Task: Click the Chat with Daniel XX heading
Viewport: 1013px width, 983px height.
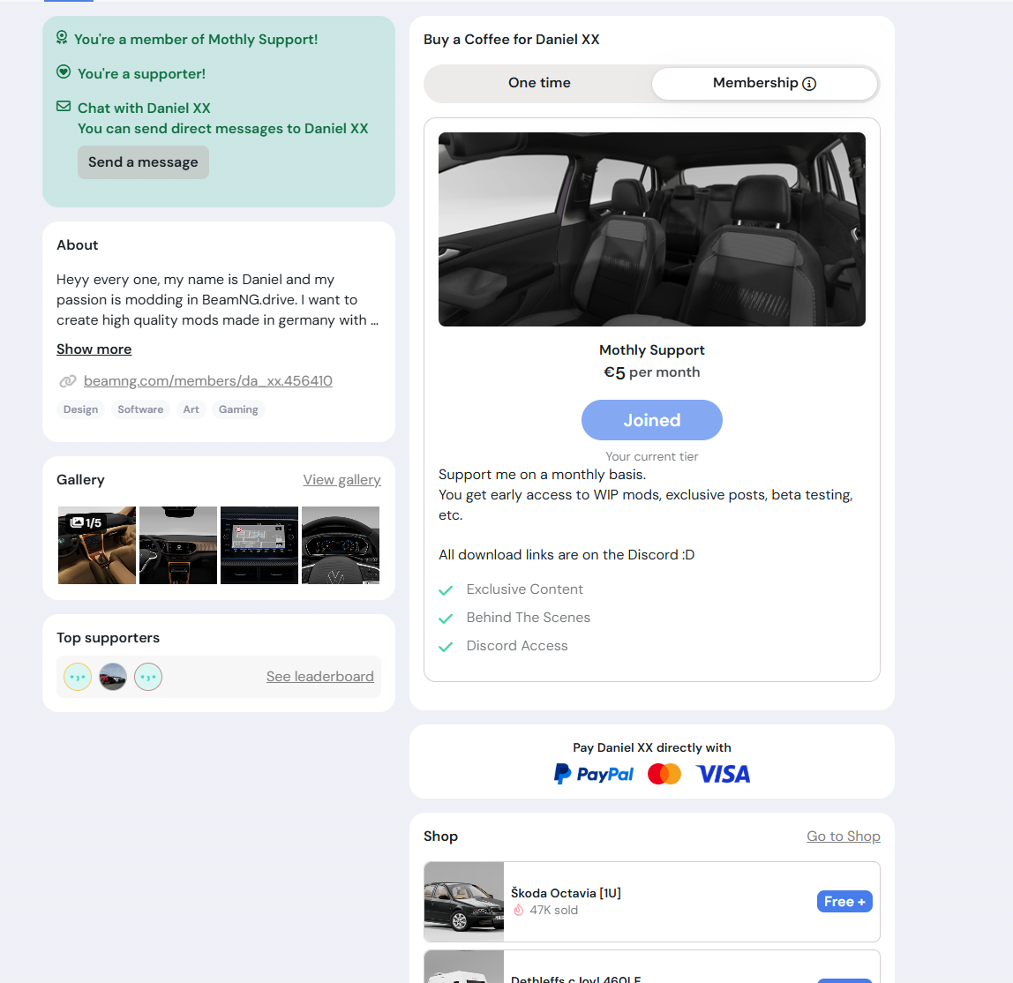Action: click(144, 108)
